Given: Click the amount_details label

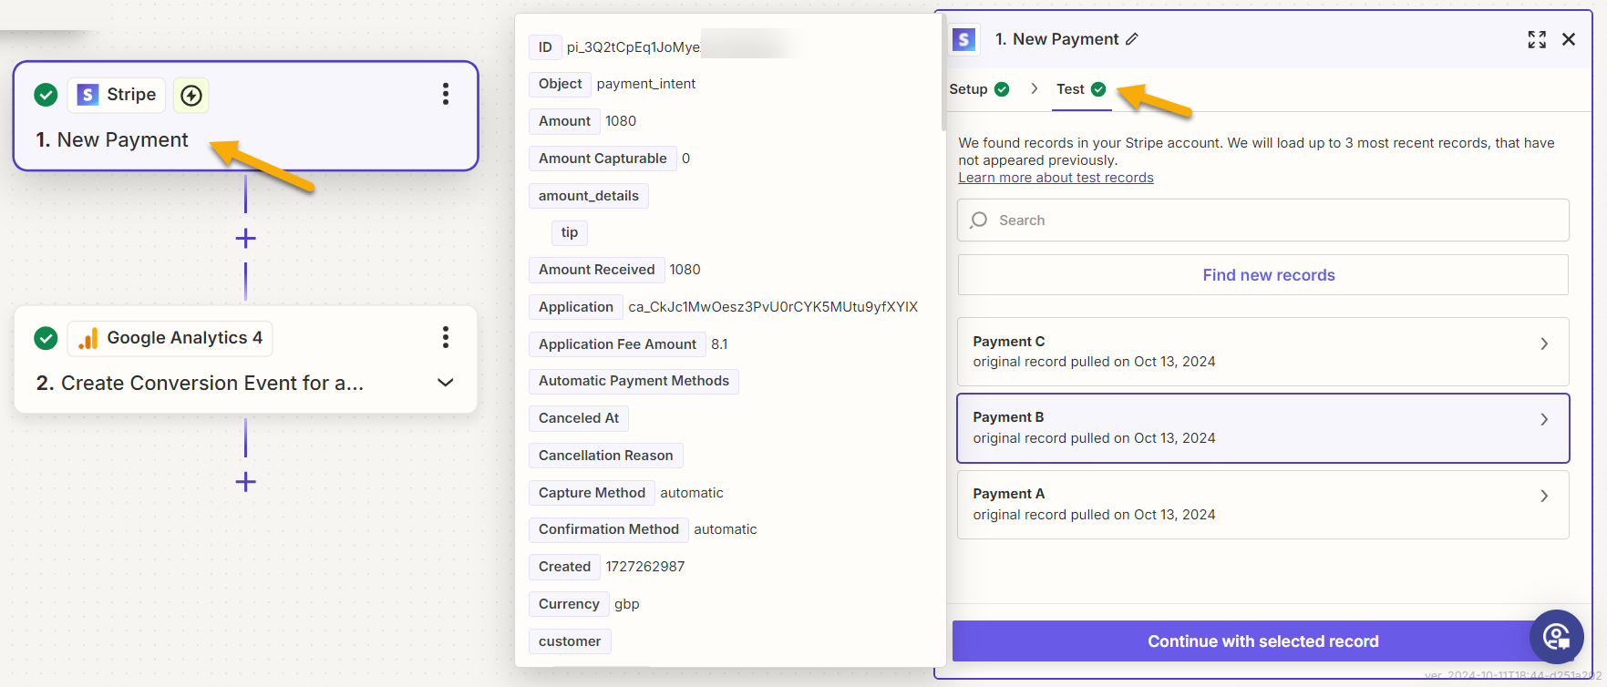Looking at the screenshot, I should click(589, 196).
